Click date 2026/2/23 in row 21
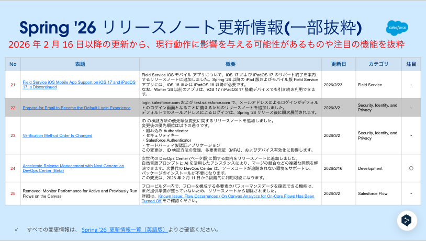This screenshot has height=241, width=426. [x=333, y=85]
